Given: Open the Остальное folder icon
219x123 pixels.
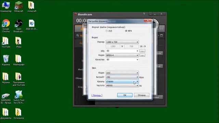Looking at the screenshot, I should pyautogui.click(x=19, y=114).
